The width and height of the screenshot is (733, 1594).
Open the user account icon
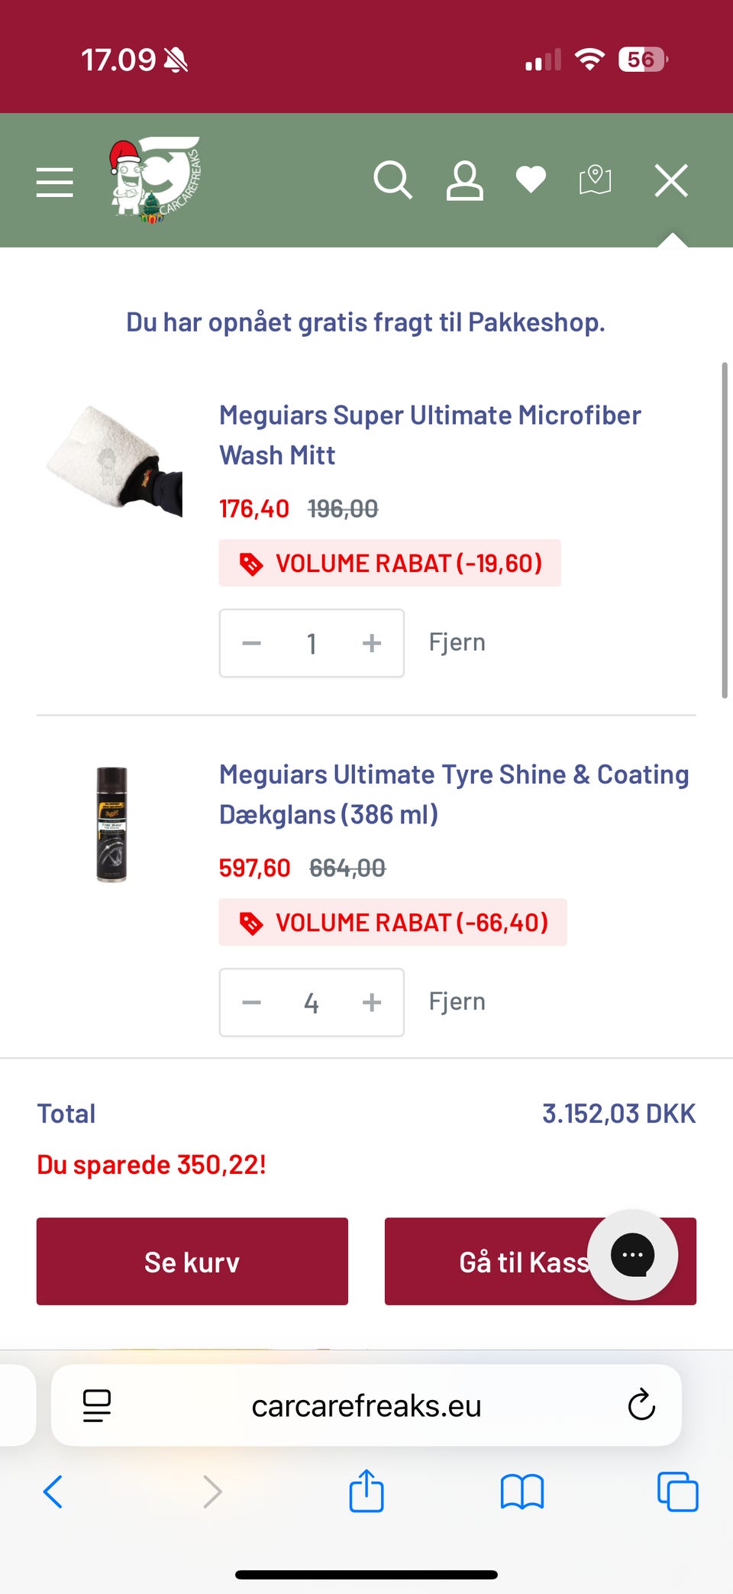pyautogui.click(x=464, y=181)
